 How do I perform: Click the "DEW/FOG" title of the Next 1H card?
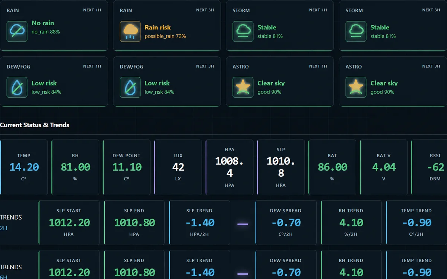point(18,67)
